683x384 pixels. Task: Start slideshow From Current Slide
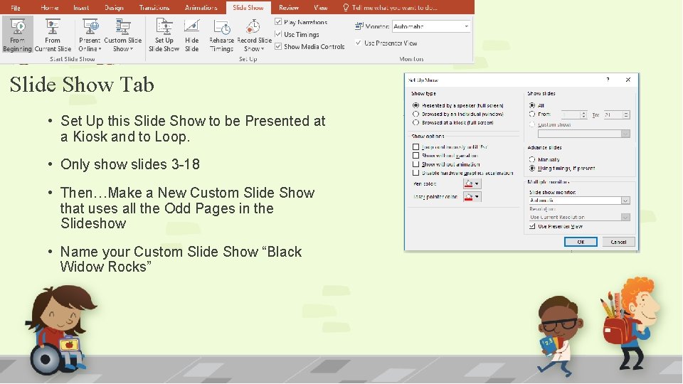click(x=53, y=35)
